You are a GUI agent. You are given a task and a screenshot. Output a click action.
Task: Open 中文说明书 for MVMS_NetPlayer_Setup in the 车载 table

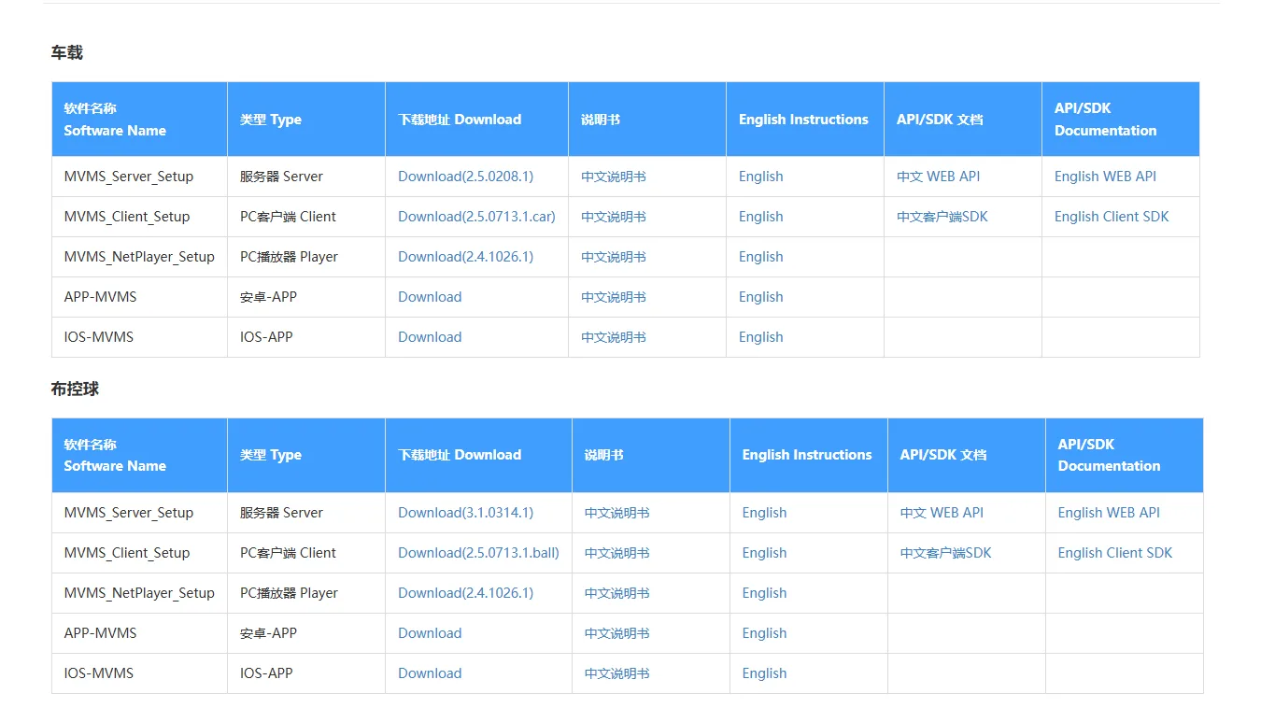point(614,257)
